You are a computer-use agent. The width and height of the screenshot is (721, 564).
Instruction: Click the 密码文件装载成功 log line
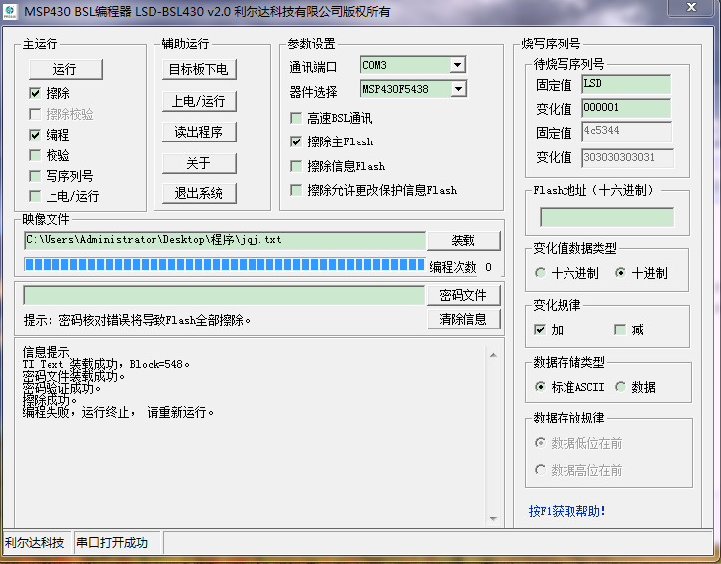click(x=73, y=376)
